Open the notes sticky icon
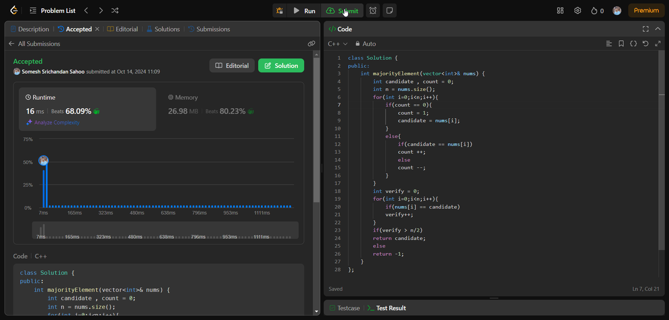669x320 pixels. [390, 11]
